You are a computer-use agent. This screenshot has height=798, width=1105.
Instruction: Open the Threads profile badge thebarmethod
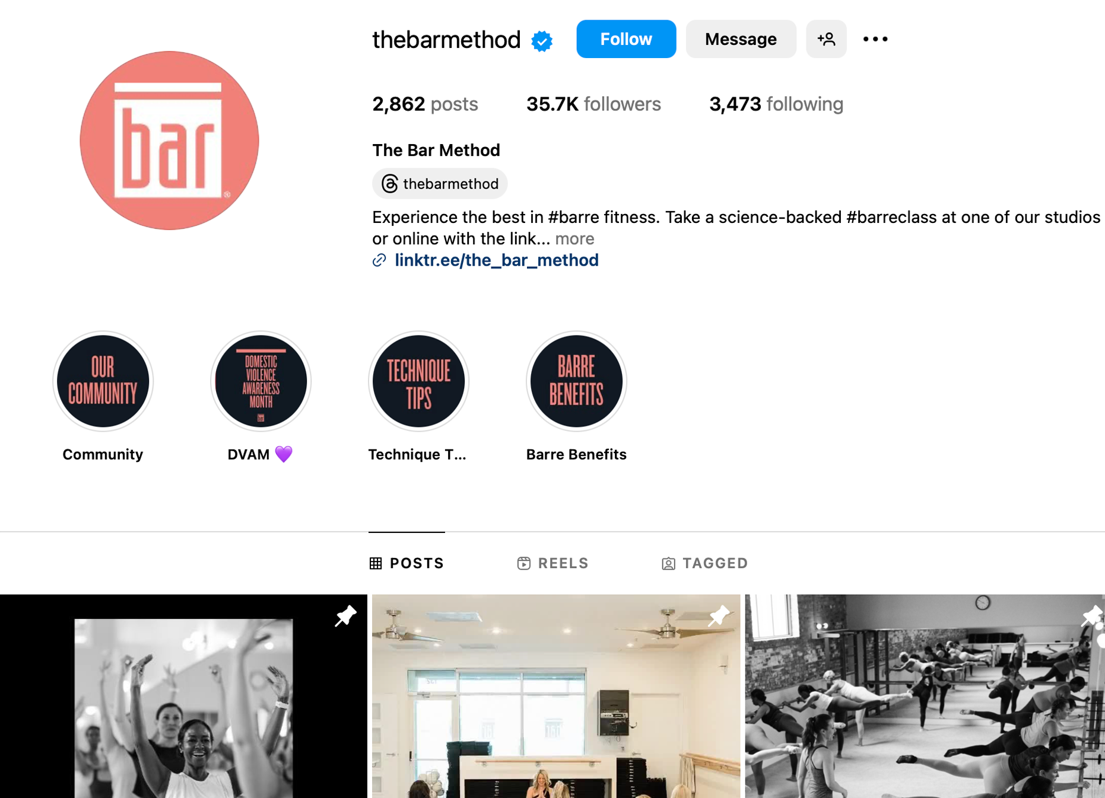tap(440, 184)
